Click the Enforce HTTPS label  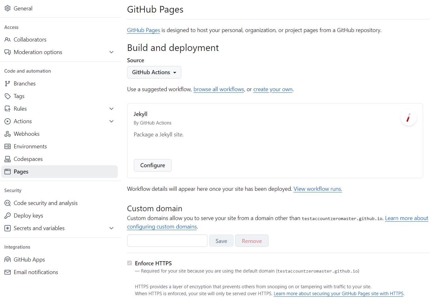[153, 263]
